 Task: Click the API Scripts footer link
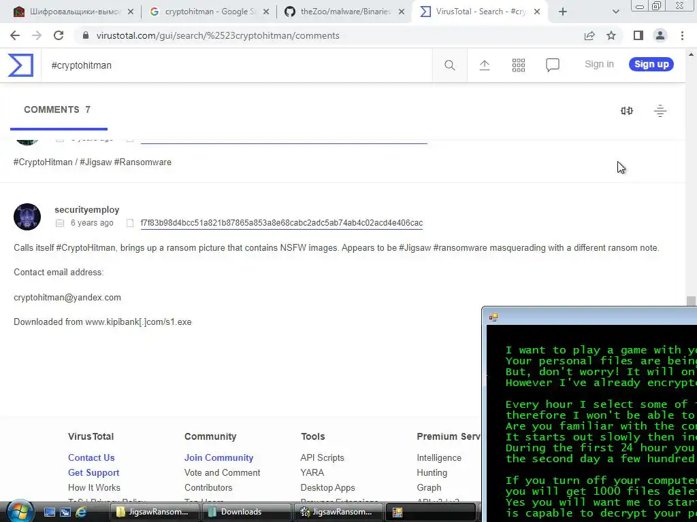(322, 457)
